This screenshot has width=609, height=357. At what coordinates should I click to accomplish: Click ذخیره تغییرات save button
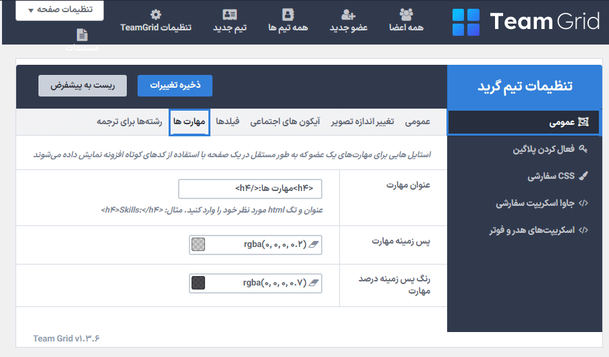point(175,86)
